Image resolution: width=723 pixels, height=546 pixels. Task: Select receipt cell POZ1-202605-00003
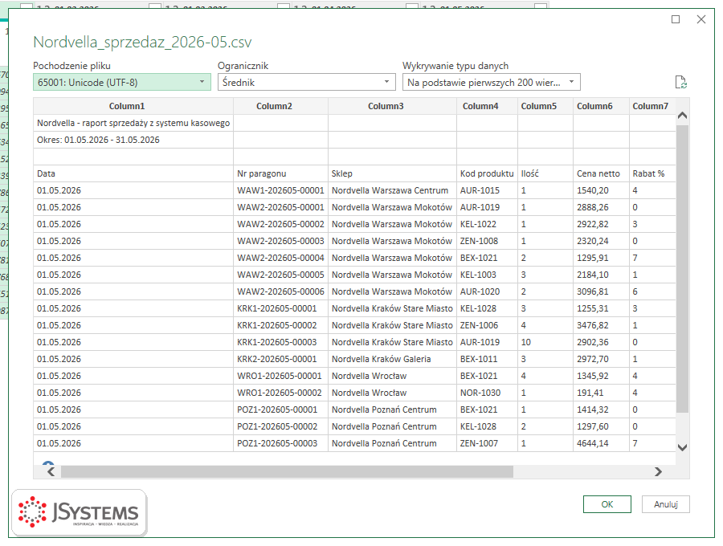click(x=281, y=443)
